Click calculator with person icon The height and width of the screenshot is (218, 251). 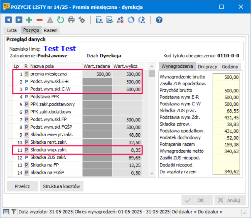[99, 20]
